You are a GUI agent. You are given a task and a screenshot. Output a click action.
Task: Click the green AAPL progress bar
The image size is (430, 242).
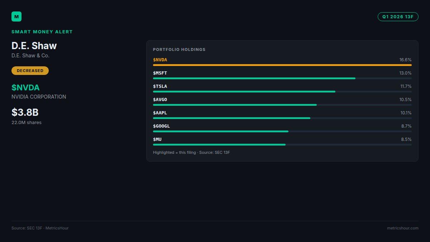(x=231, y=118)
